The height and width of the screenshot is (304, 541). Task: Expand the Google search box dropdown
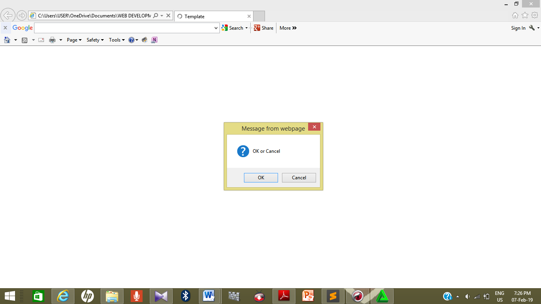(x=216, y=28)
